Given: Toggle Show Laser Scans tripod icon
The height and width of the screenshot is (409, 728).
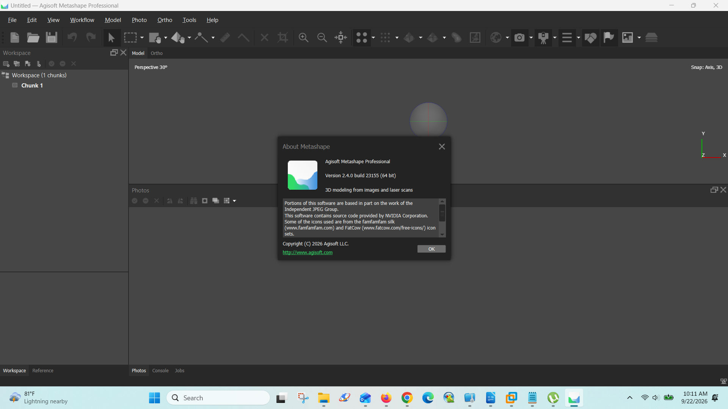Looking at the screenshot, I should coord(543,37).
